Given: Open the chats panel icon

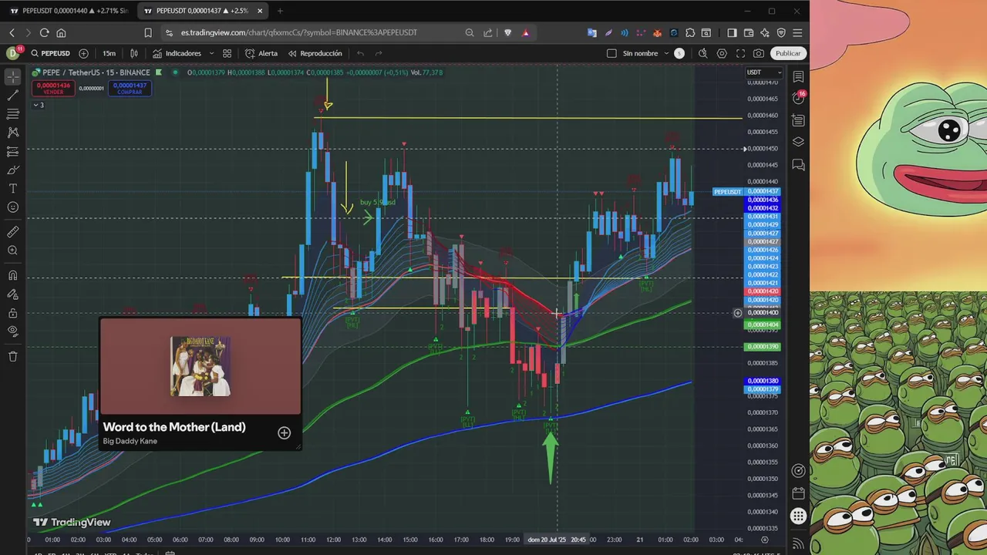Looking at the screenshot, I should [798, 165].
